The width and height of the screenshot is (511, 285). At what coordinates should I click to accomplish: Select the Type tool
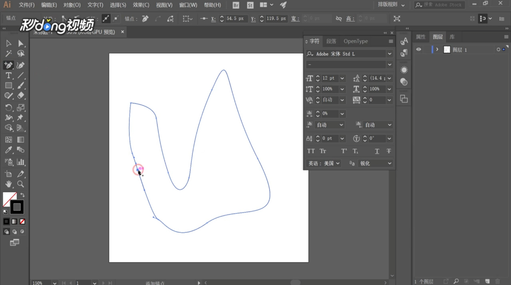[9, 75]
